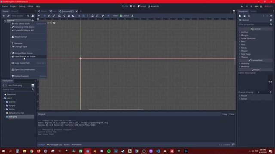This screenshot has height=154, width=275.
Task: Click the anchors preset pin icon after Layout
Action: (x=132, y=16)
